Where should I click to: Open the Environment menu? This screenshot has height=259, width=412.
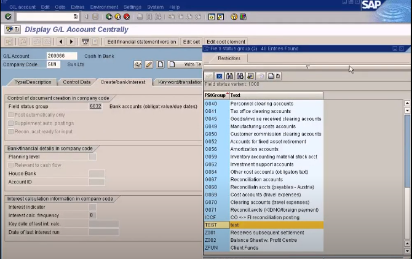[x=104, y=7]
